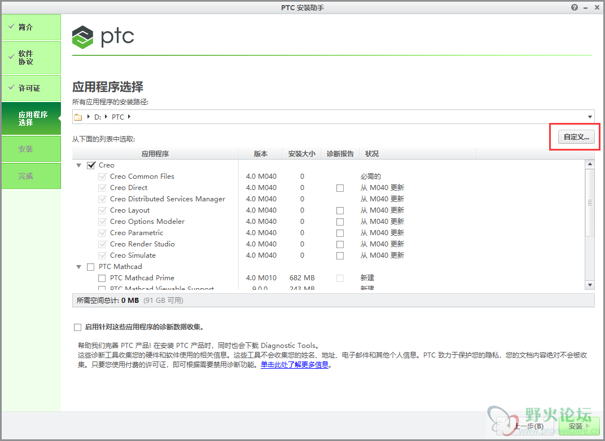Check the PTC Mathcad Prime checkbox
This screenshot has width=605, height=441.
tap(102, 278)
